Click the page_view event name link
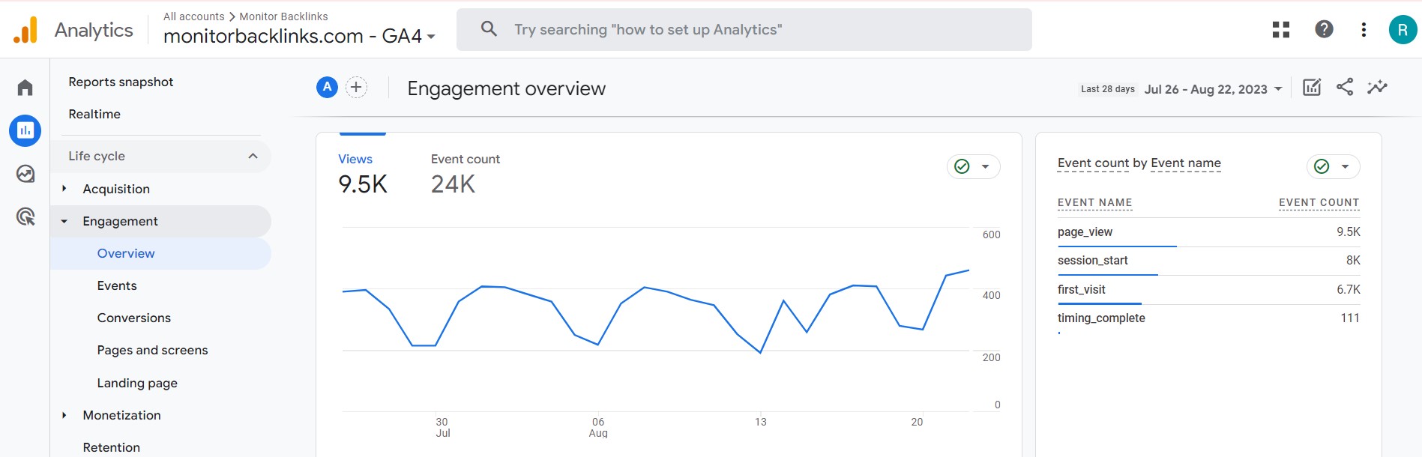 pyautogui.click(x=1085, y=232)
